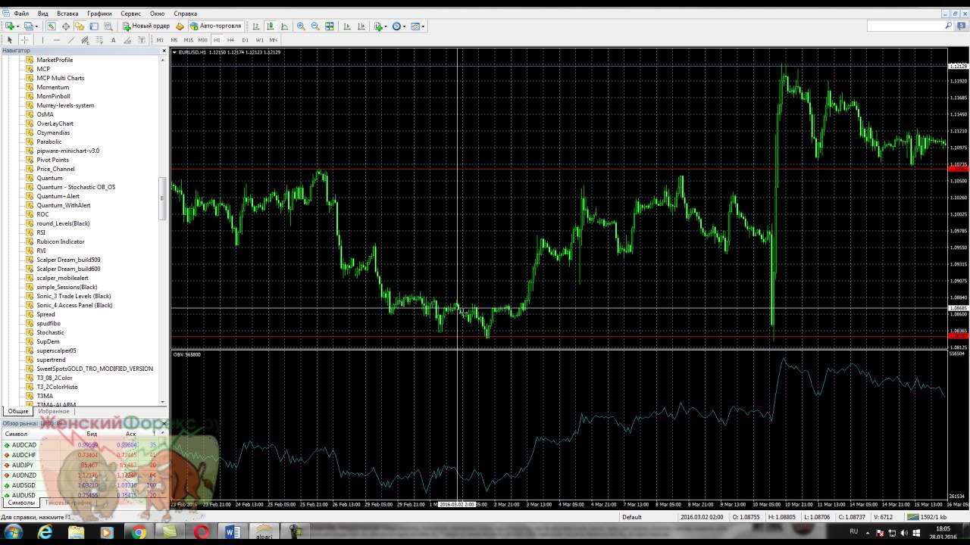Select the cursor arrow tool
The image size is (970, 545).
point(10,39)
